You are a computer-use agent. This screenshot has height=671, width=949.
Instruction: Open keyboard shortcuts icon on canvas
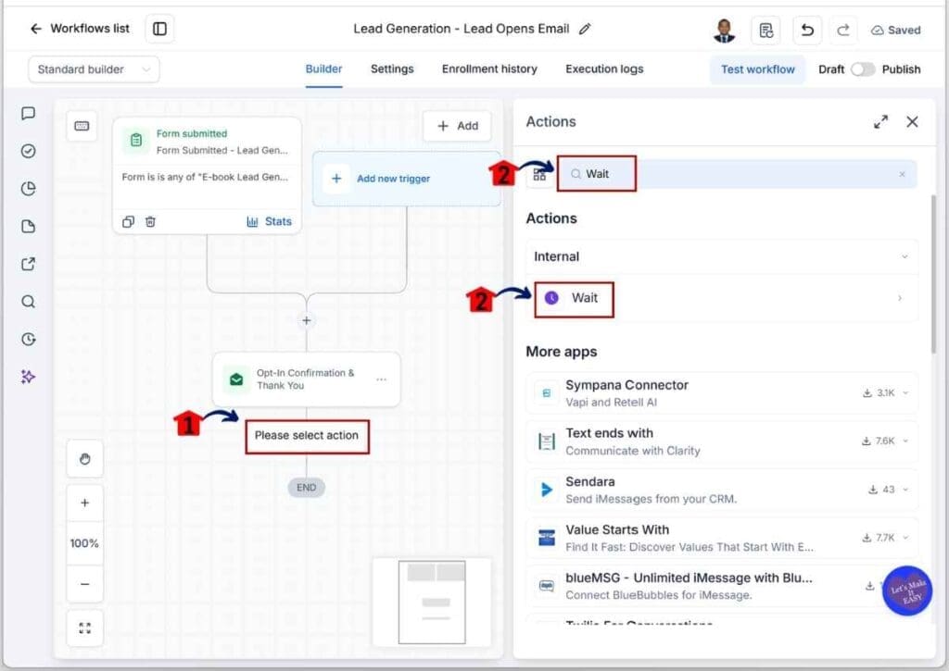(x=82, y=126)
